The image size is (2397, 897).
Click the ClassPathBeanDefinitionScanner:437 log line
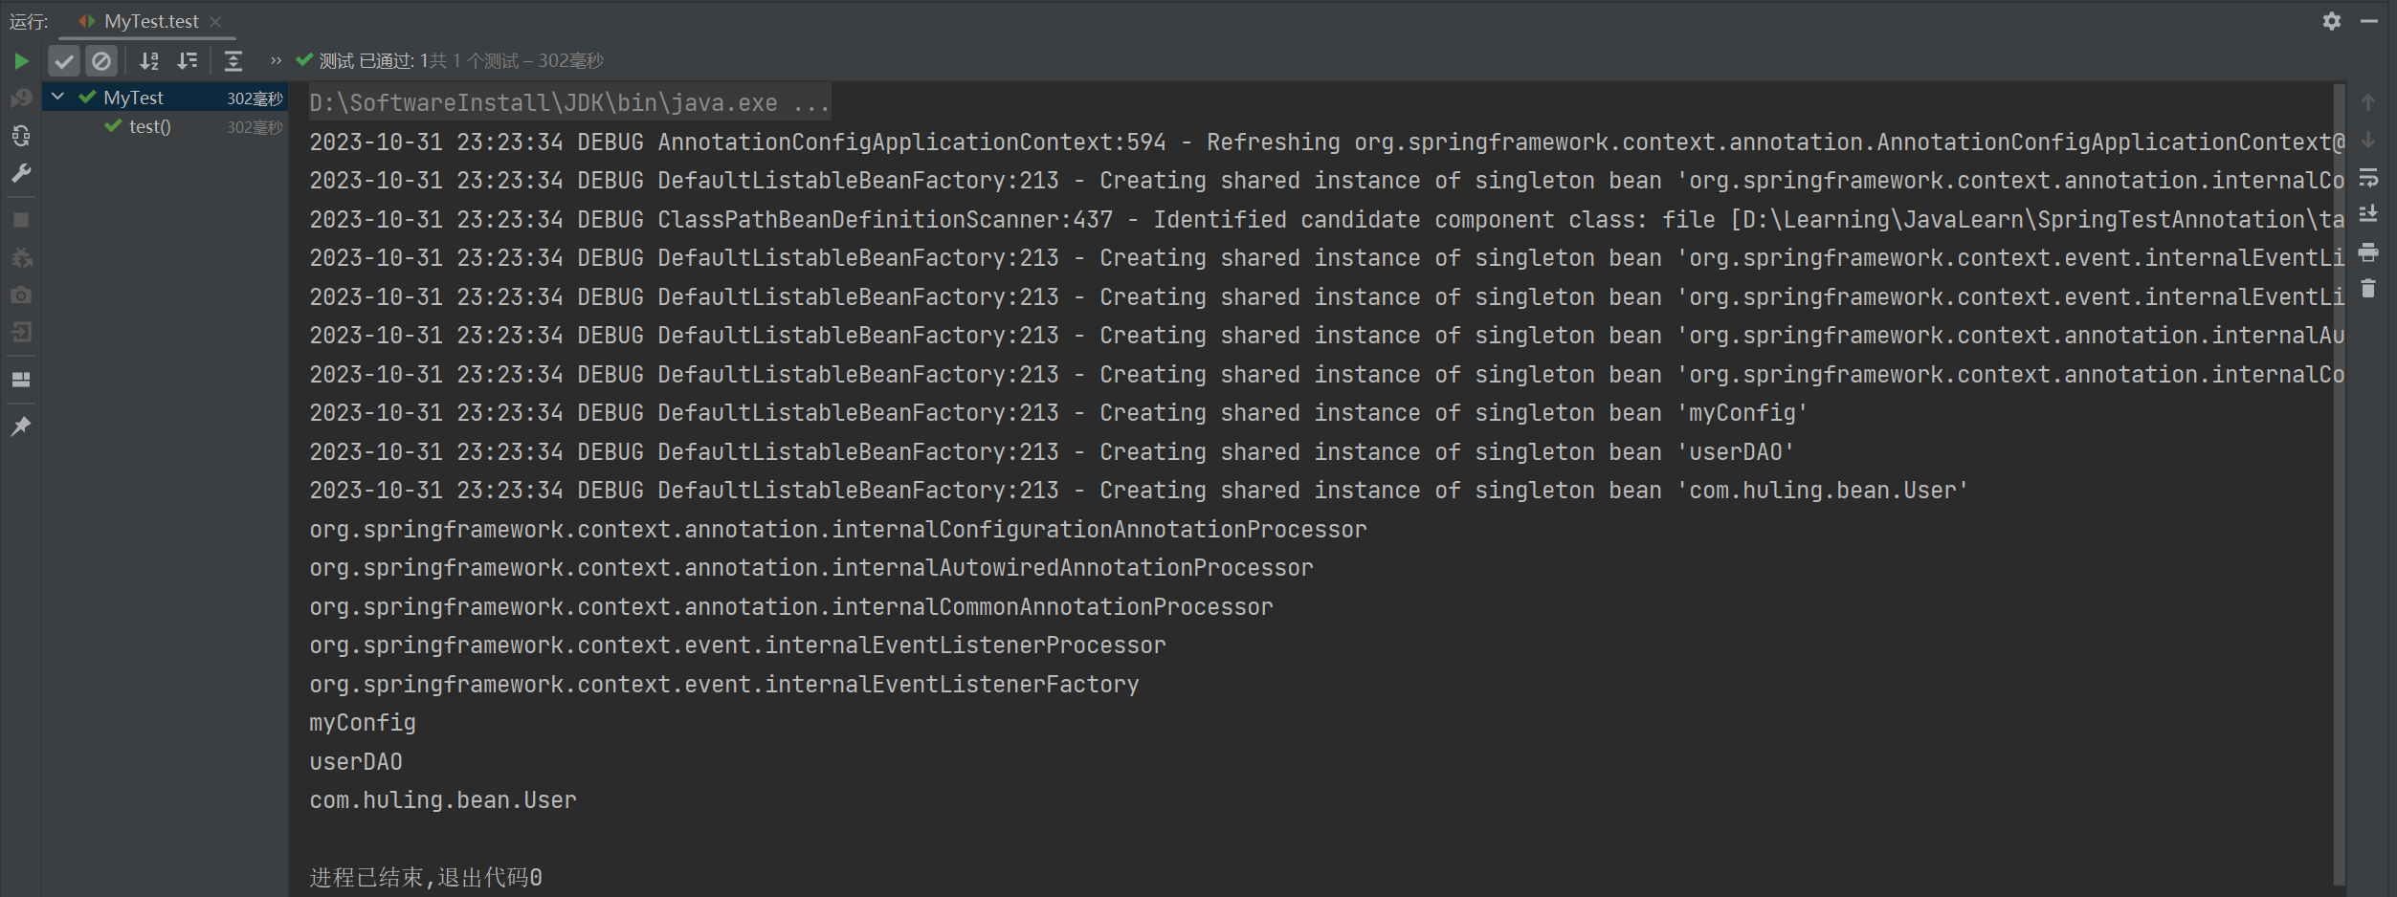coord(1326,220)
